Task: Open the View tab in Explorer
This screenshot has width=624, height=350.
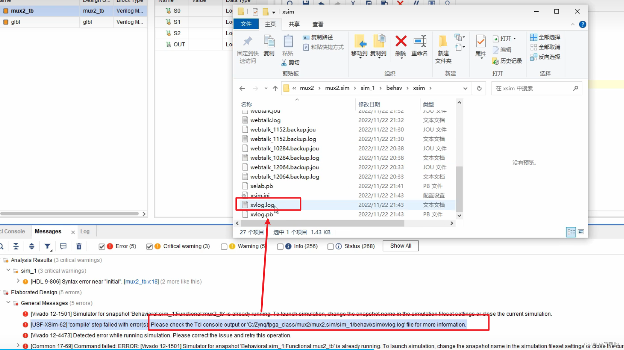Action: (318, 24)
